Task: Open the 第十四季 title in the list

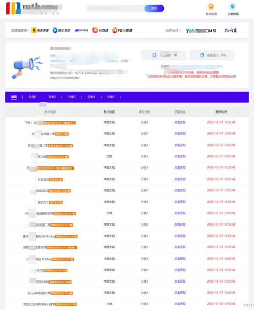Action: pos(39,304)
